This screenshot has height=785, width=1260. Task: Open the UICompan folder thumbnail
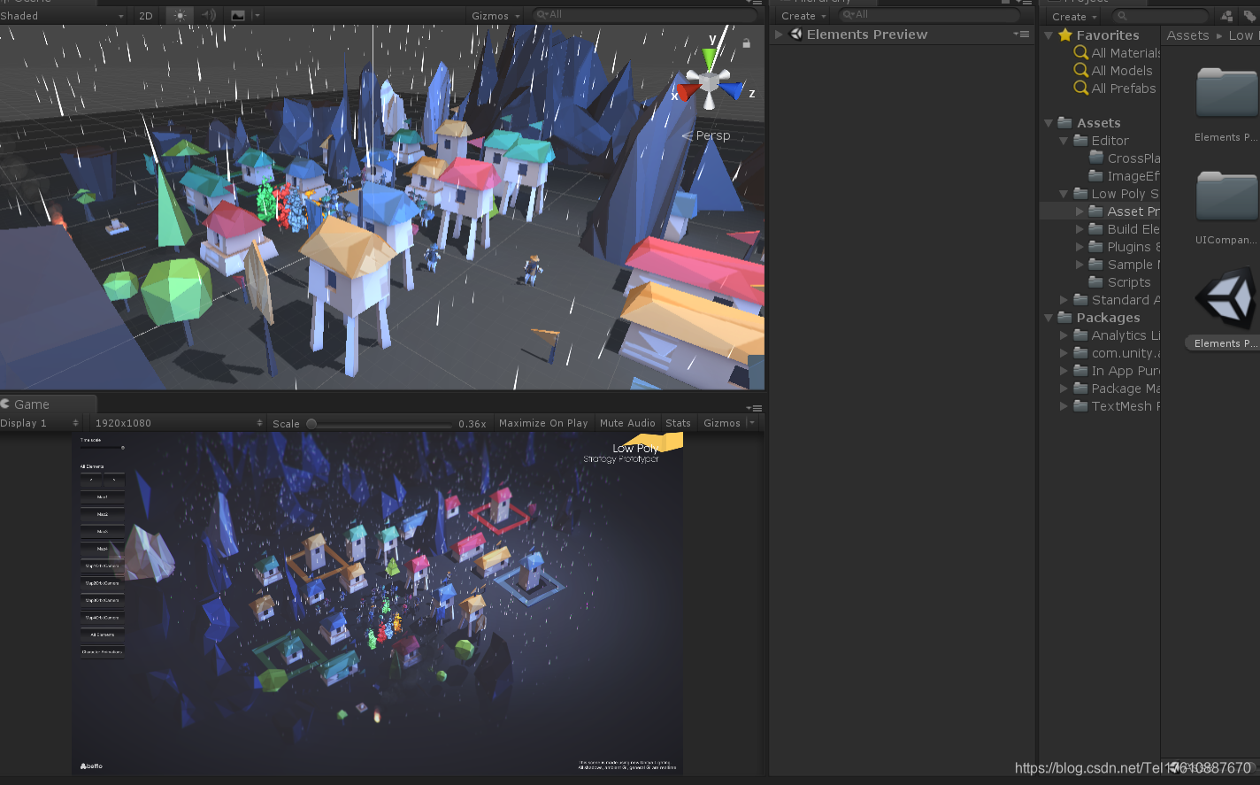pyautogui.click(x=1226, y=196)
